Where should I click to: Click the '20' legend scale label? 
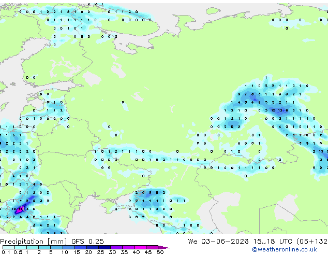(x=88, y=252)
